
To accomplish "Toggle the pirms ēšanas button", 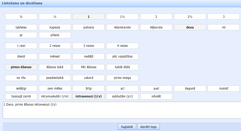I will point(21,67).
